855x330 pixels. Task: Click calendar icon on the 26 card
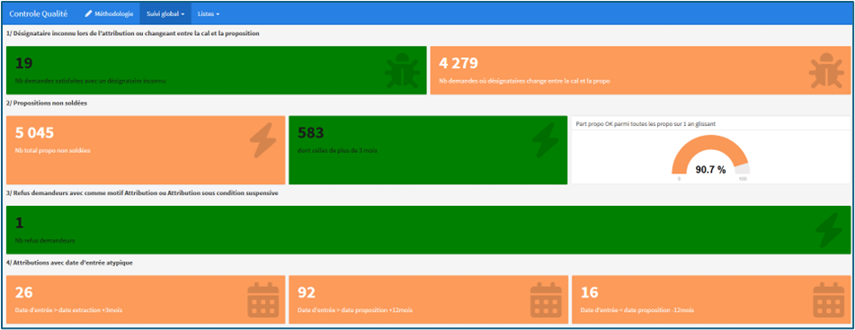(x=263, y=299)
